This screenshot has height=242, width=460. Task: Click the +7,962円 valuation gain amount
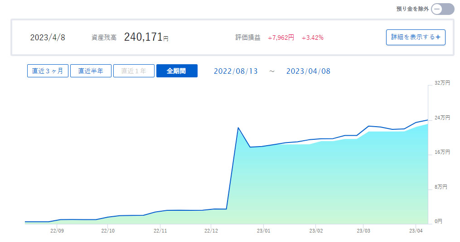281,38
